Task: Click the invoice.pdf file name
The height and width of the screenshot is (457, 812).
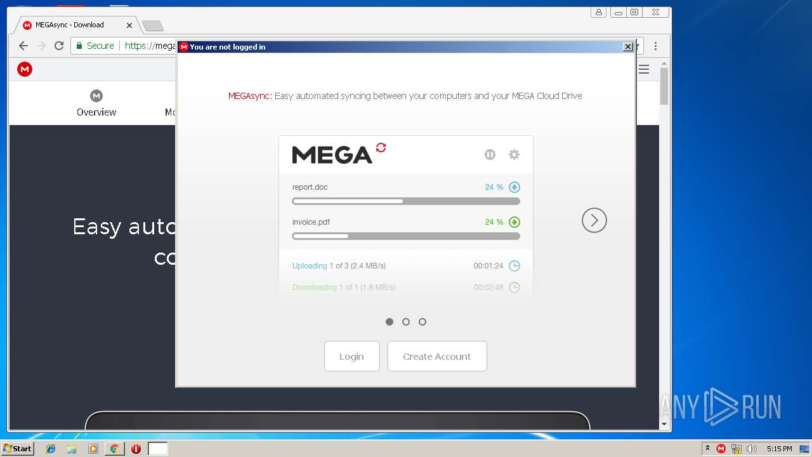Action: 311,222
